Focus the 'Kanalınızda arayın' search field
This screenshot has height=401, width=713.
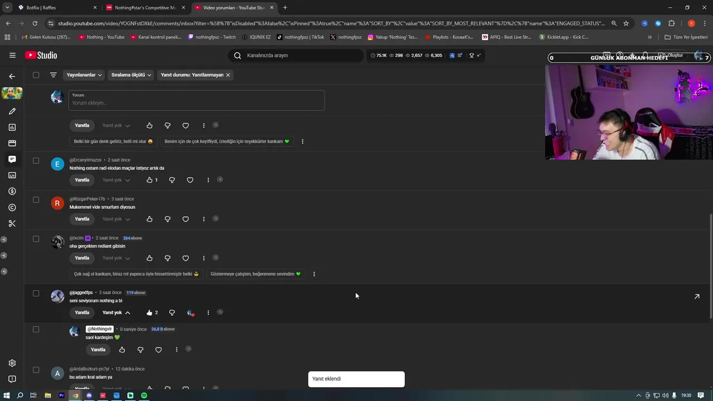(295, 55)
